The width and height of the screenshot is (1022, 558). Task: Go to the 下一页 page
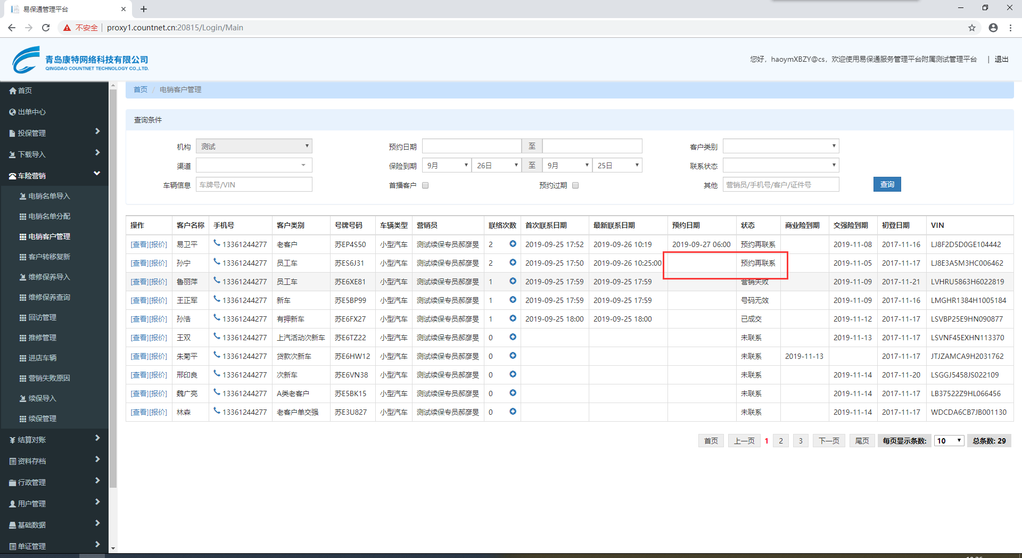coord(828,441)
